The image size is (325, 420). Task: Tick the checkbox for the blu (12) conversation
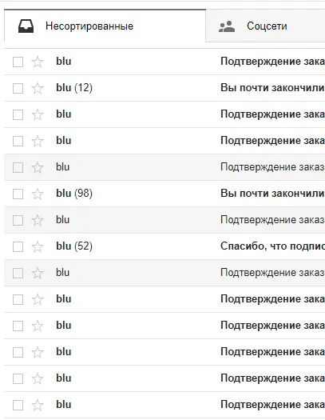coord(18,88)
